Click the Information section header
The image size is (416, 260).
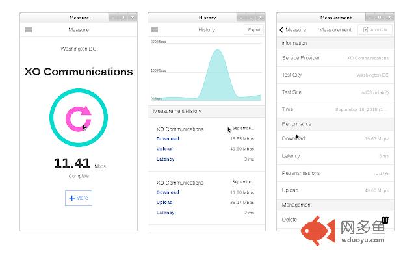pyautogui.click(x=335, y=43)
